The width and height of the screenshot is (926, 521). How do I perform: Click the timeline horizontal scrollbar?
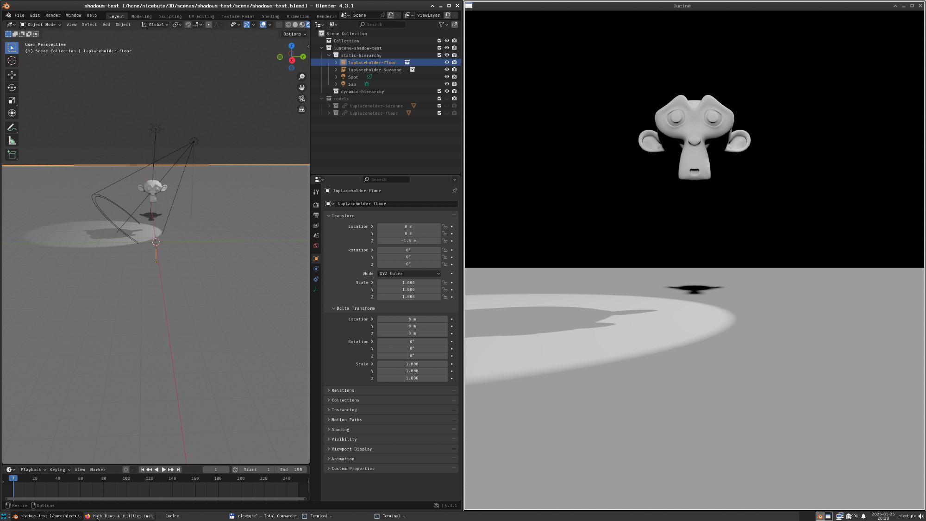[156, 499]
